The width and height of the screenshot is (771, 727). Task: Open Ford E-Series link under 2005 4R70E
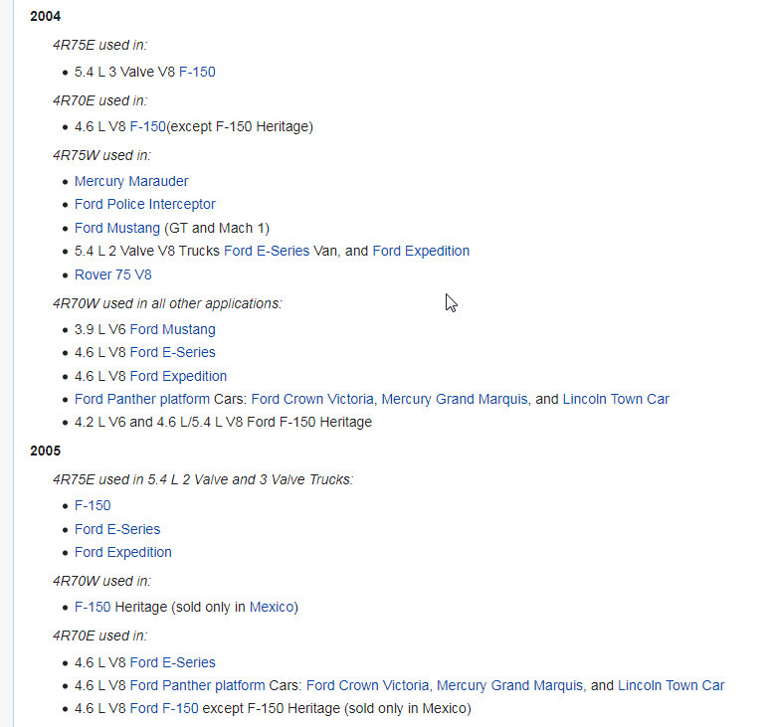(x=172, y=662)
